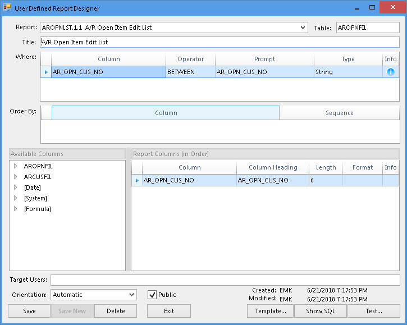Image resolution: width=407 pixels, height=325 pixels.
Task: Expand the ARCUSFIL tree node
Action: pyautogui.click(x=16, y=177)
